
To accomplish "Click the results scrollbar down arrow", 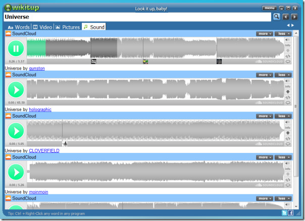I will coord(296,206).
